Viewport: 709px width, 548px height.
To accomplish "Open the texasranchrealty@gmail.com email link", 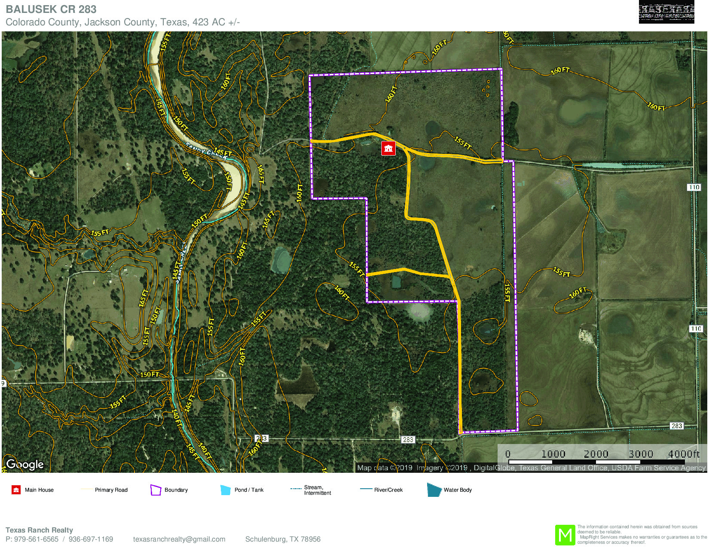I will point(179,539).
